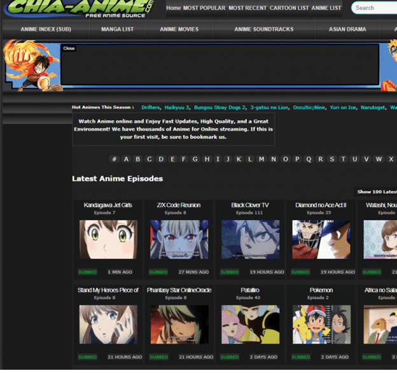
Task: Open Kandagawa Jet Girls episode thumbnail
Action: 108,240
